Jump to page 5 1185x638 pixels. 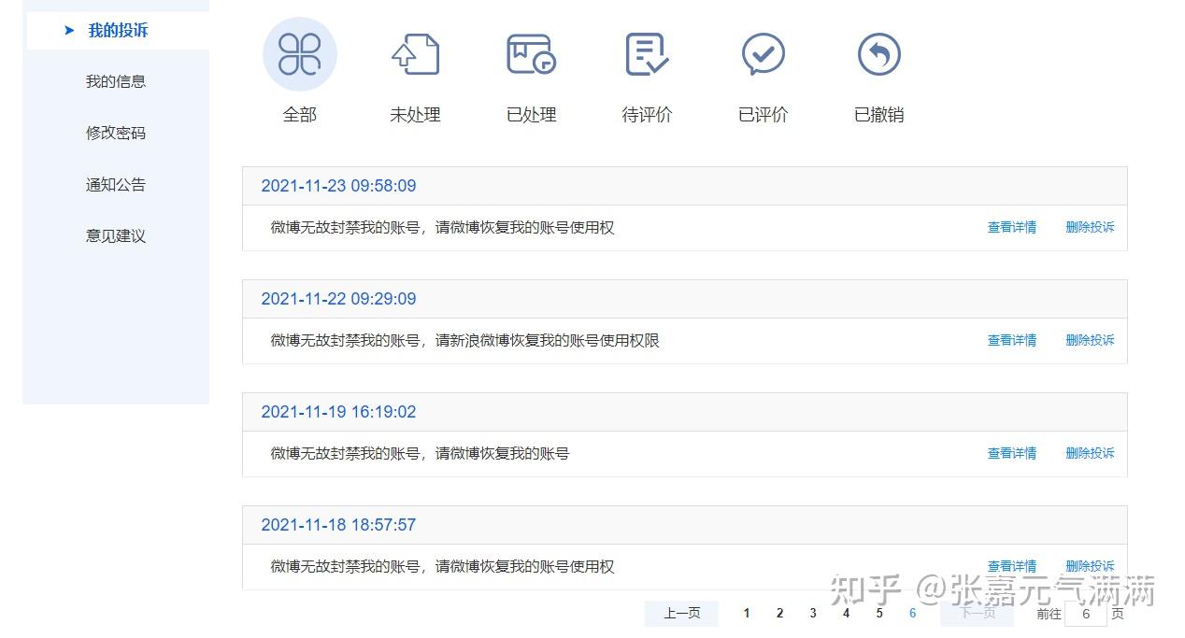(x=879, y=613)
